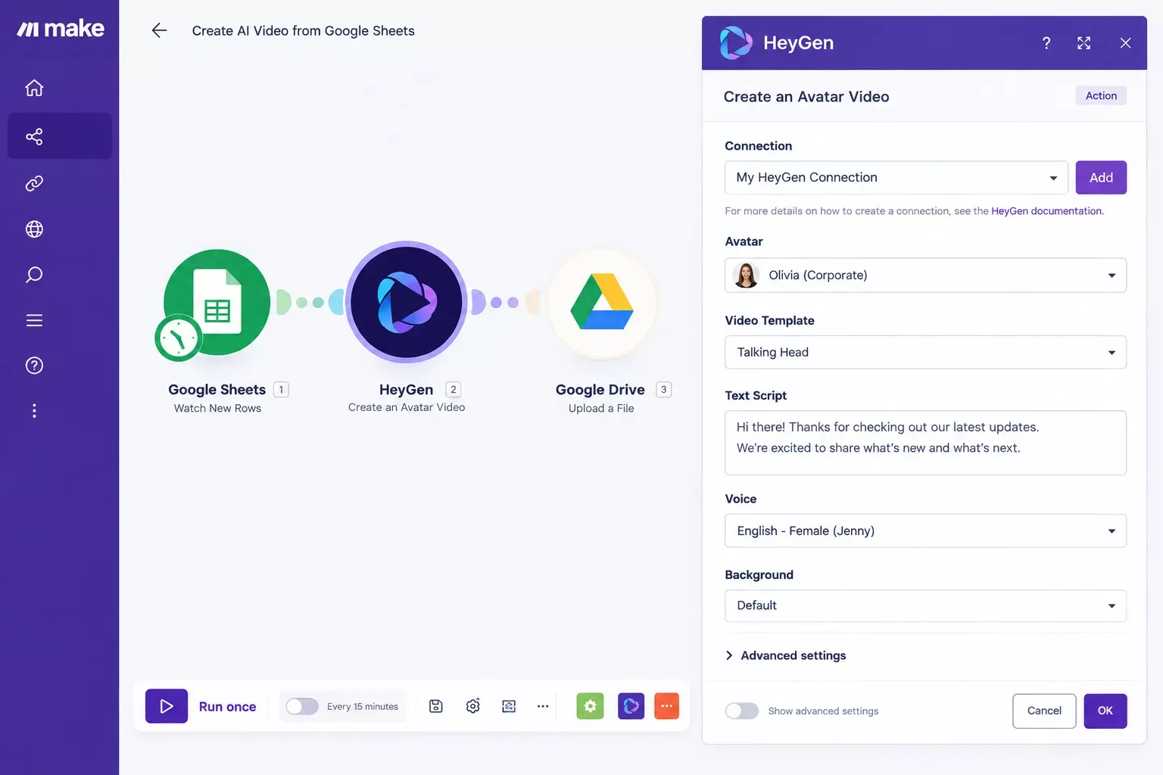The width and height of the screenshot is (1163, 775).
Task: Click the Watch New Rows label
Action: click(217, 408)
